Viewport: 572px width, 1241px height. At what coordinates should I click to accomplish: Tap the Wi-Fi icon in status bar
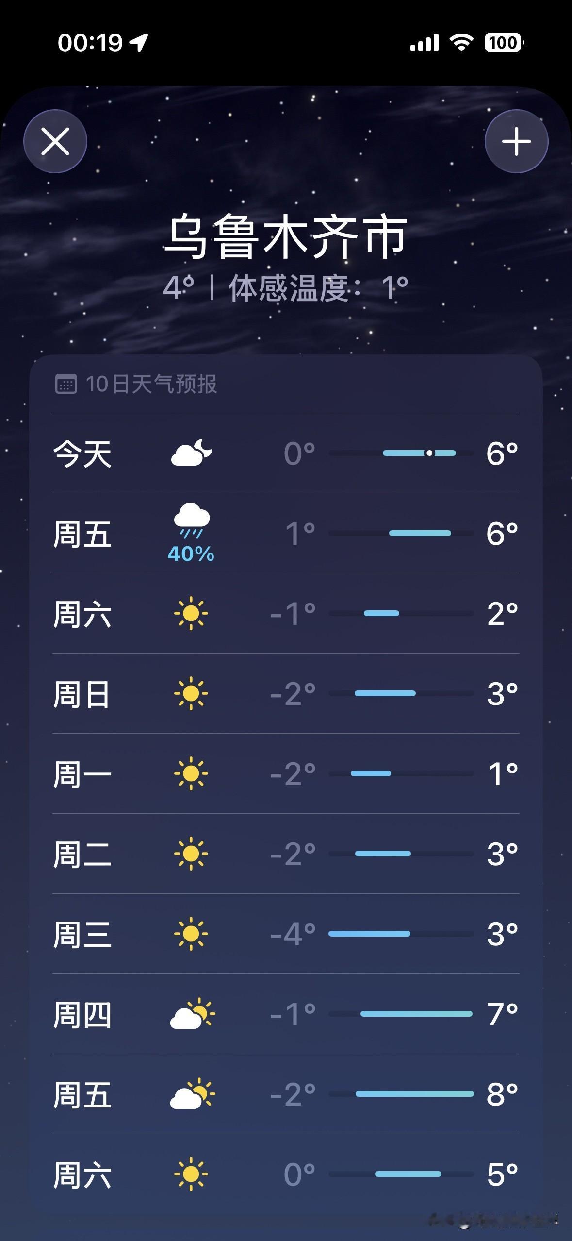(x=461, y=43)
